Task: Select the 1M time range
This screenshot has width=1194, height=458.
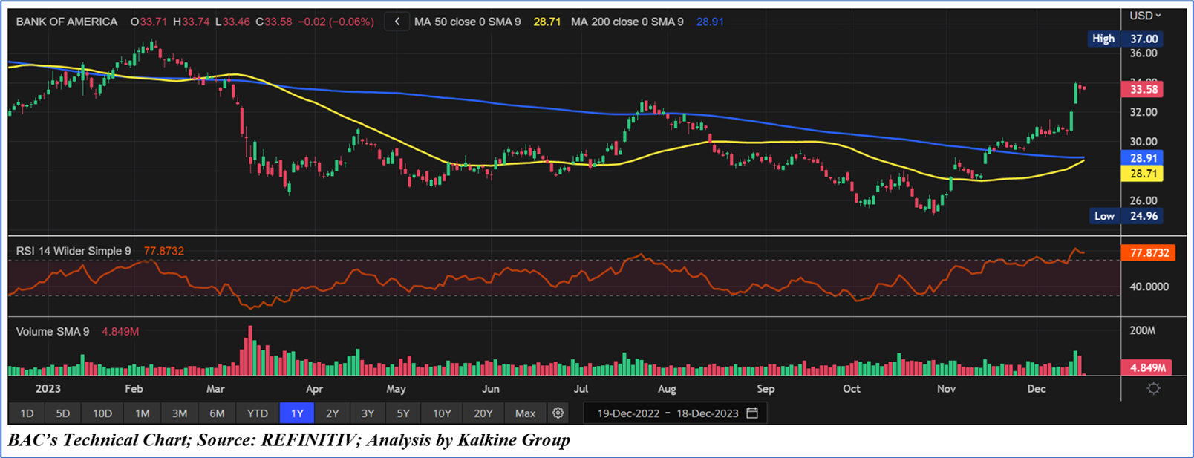Action: [x=143, y=413]
